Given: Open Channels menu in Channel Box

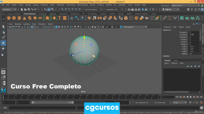Looking at the screenshot, I should pyautogui.click(x=167, y=27).
